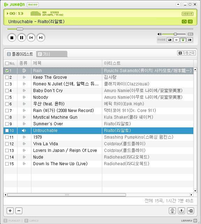This screenshot has height=224, width=201.
Task: Click the JukeOn logo
Action: [x=14, y=5]
